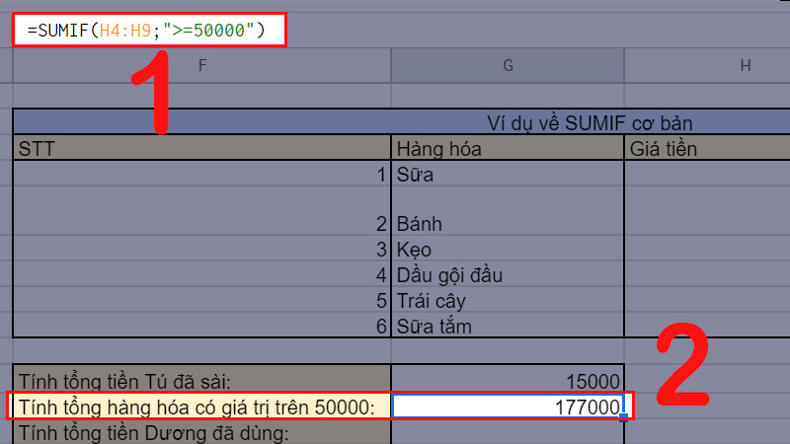
Task: Click the "Sữa tắm" cell
Action: (x=508, y=326)
